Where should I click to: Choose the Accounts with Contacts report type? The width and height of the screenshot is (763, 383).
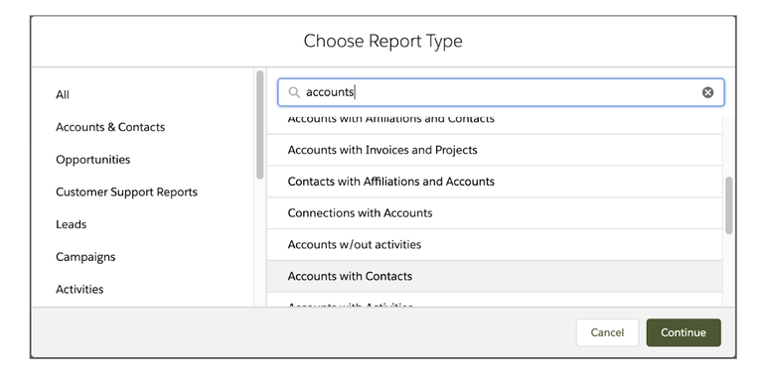pos(495,276)
